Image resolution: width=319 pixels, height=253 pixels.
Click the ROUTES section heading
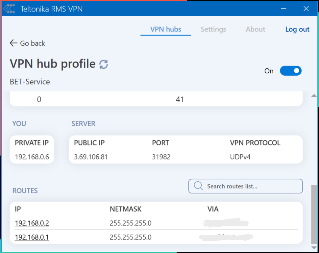[x=25, y=191]
